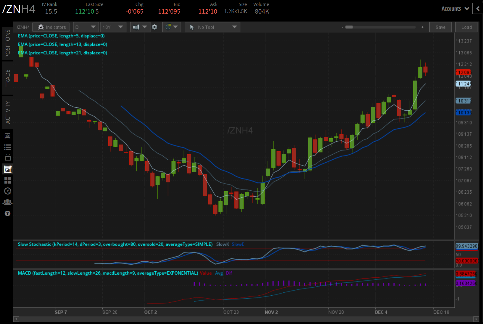
Task: Click the 0.1634 MACD diff tag
Action: 466,283
